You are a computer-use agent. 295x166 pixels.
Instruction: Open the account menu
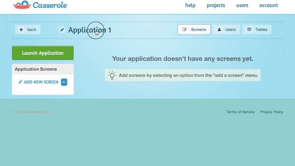268,5
